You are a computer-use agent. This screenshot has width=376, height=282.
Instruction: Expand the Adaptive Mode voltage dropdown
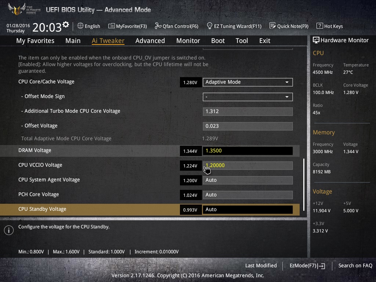(248, 82)
